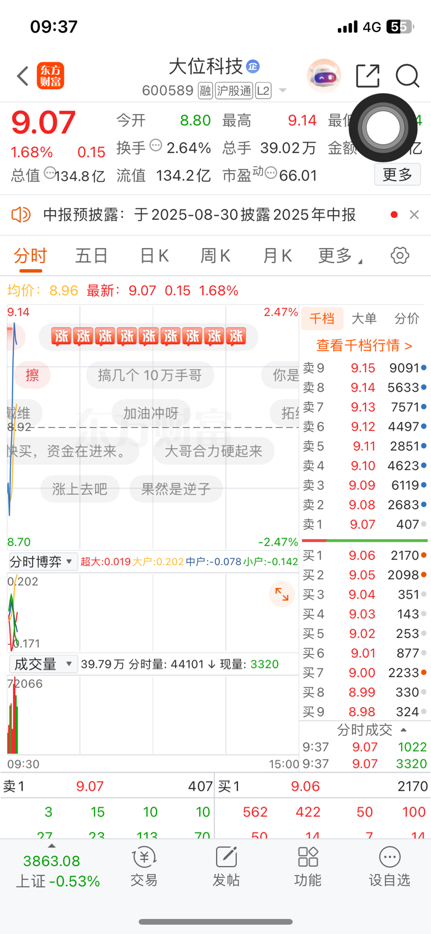Tap the 设自选 add watchlist icon
431x934 pixels.
click(x=389, y=867)
